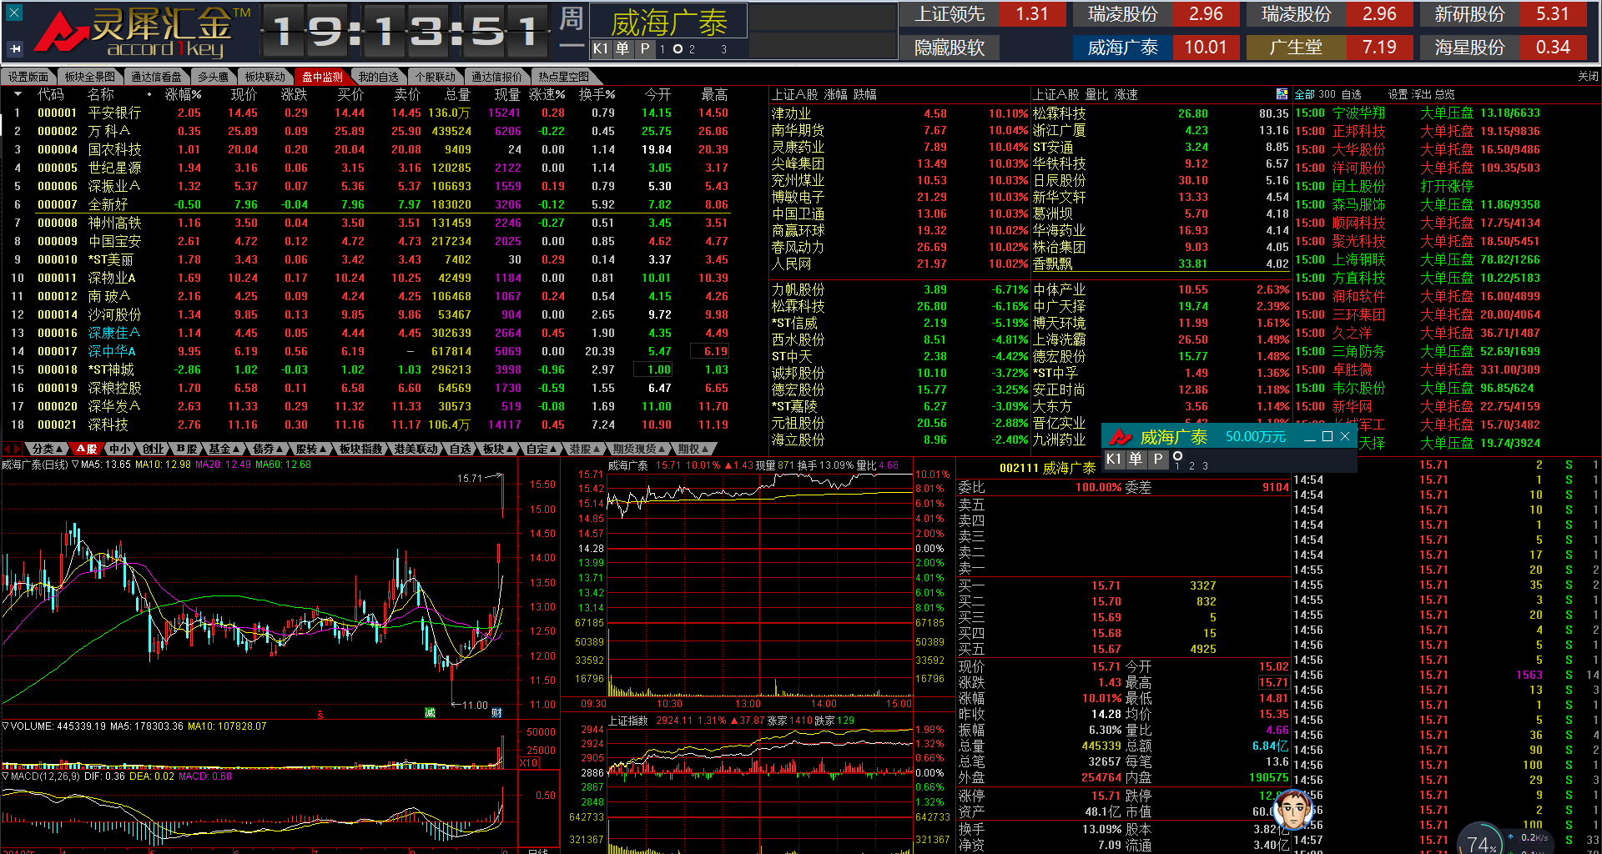This screenshot has height=854, width=1602.
Task: Click the green 减 marker under the chart
Action: pyautogui.click(x=430, y=712)
